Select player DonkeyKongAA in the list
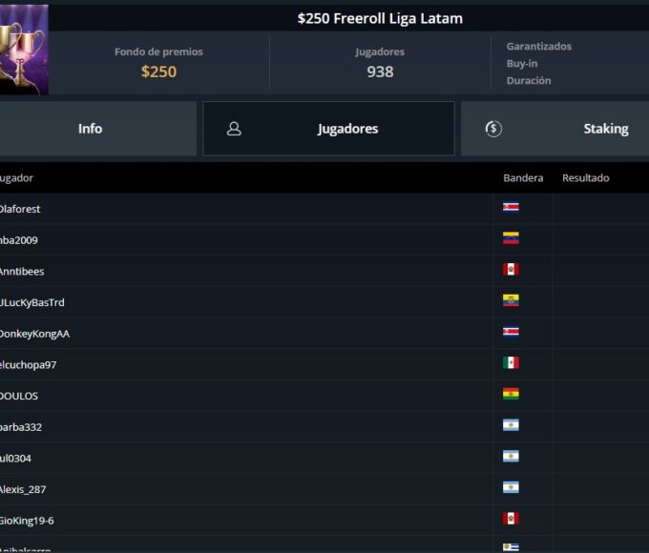 tap(34, 334)
